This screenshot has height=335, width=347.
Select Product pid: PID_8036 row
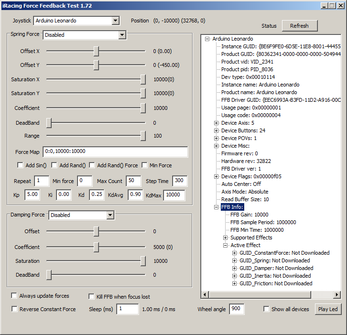[x=248, y=69]
